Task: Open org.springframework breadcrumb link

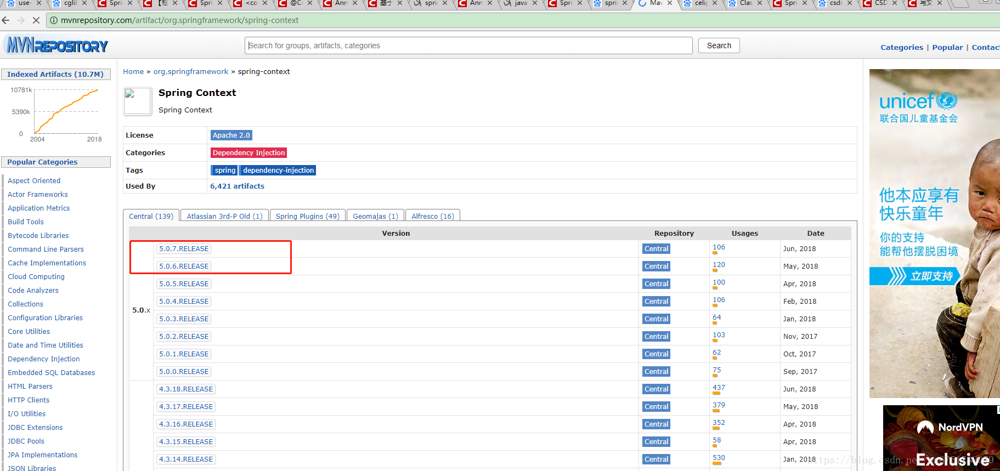Action: coord(191,71)
